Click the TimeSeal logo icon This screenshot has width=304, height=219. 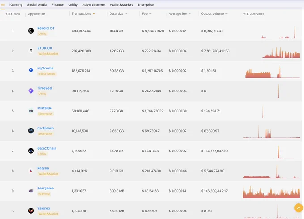tap(31, 90)
